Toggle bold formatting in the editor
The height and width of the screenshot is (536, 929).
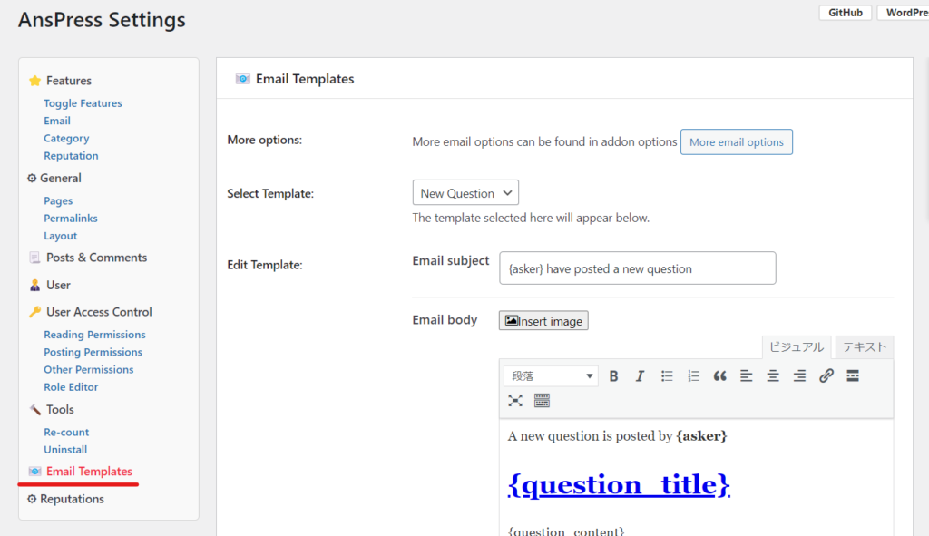[x=614, y=375]
